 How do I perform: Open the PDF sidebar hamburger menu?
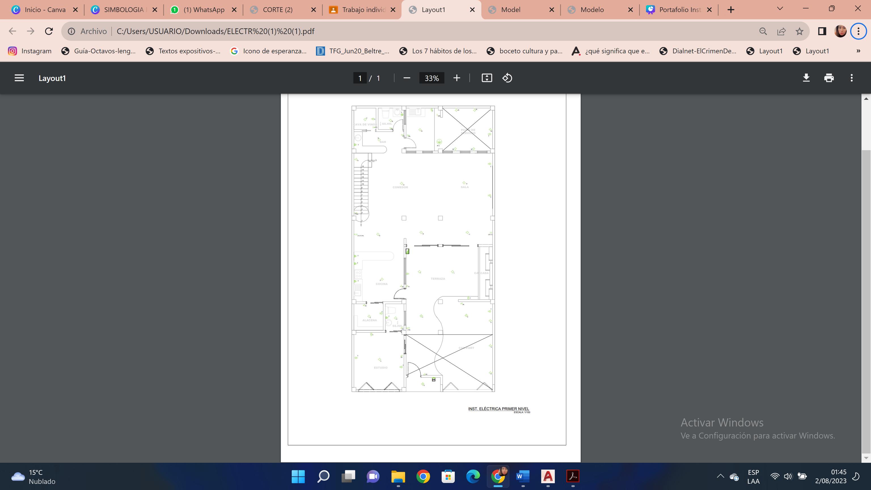(x=19, y=78)
